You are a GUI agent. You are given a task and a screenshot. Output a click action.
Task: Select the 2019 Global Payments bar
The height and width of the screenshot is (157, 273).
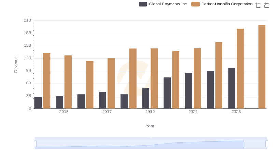click(x=146, y=98)
